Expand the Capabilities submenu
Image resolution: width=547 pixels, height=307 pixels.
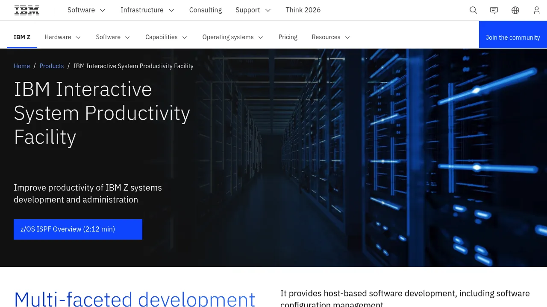click(166, 37)
